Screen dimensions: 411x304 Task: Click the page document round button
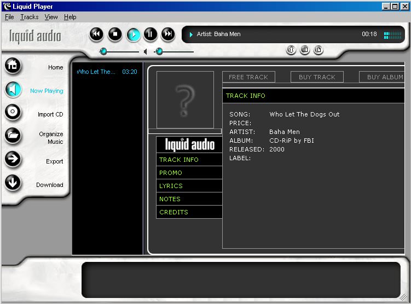(x=319, y=50)
